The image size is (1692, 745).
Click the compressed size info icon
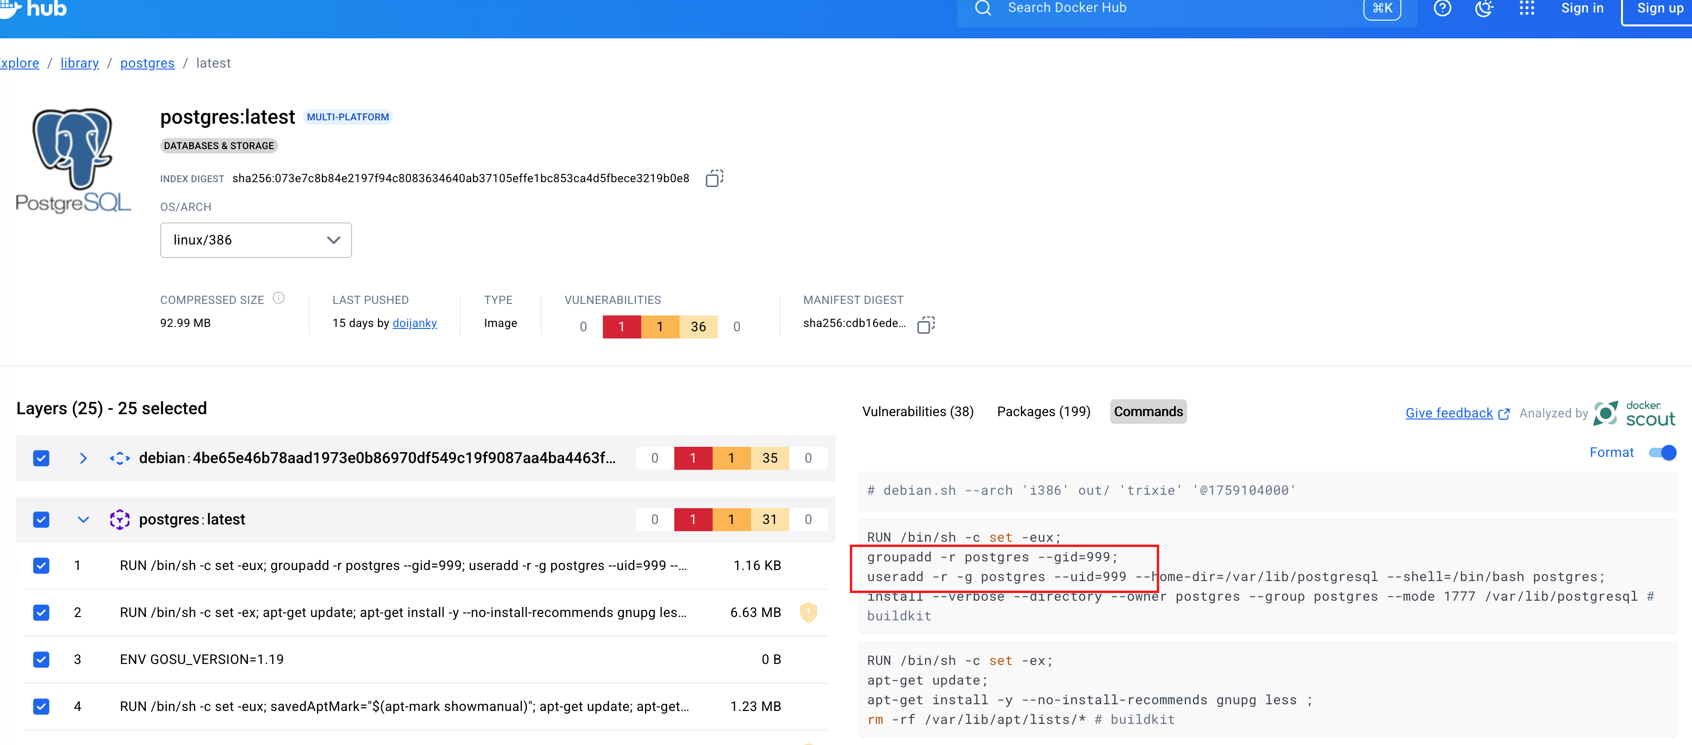[x=279, y=298]
